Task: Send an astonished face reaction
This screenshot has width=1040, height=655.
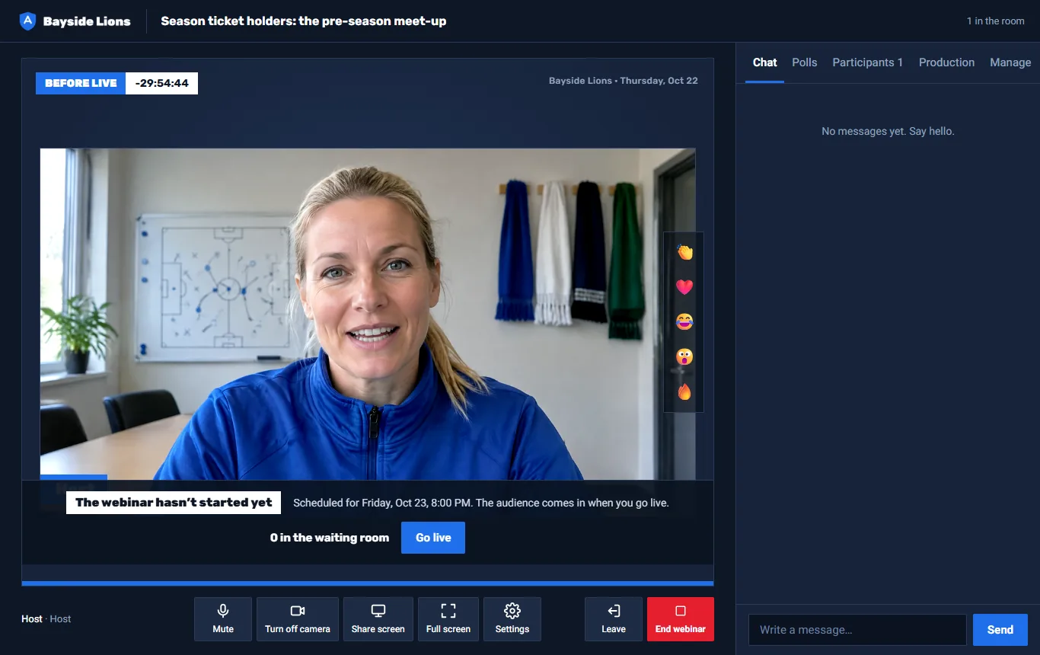Action: point(684,356)
